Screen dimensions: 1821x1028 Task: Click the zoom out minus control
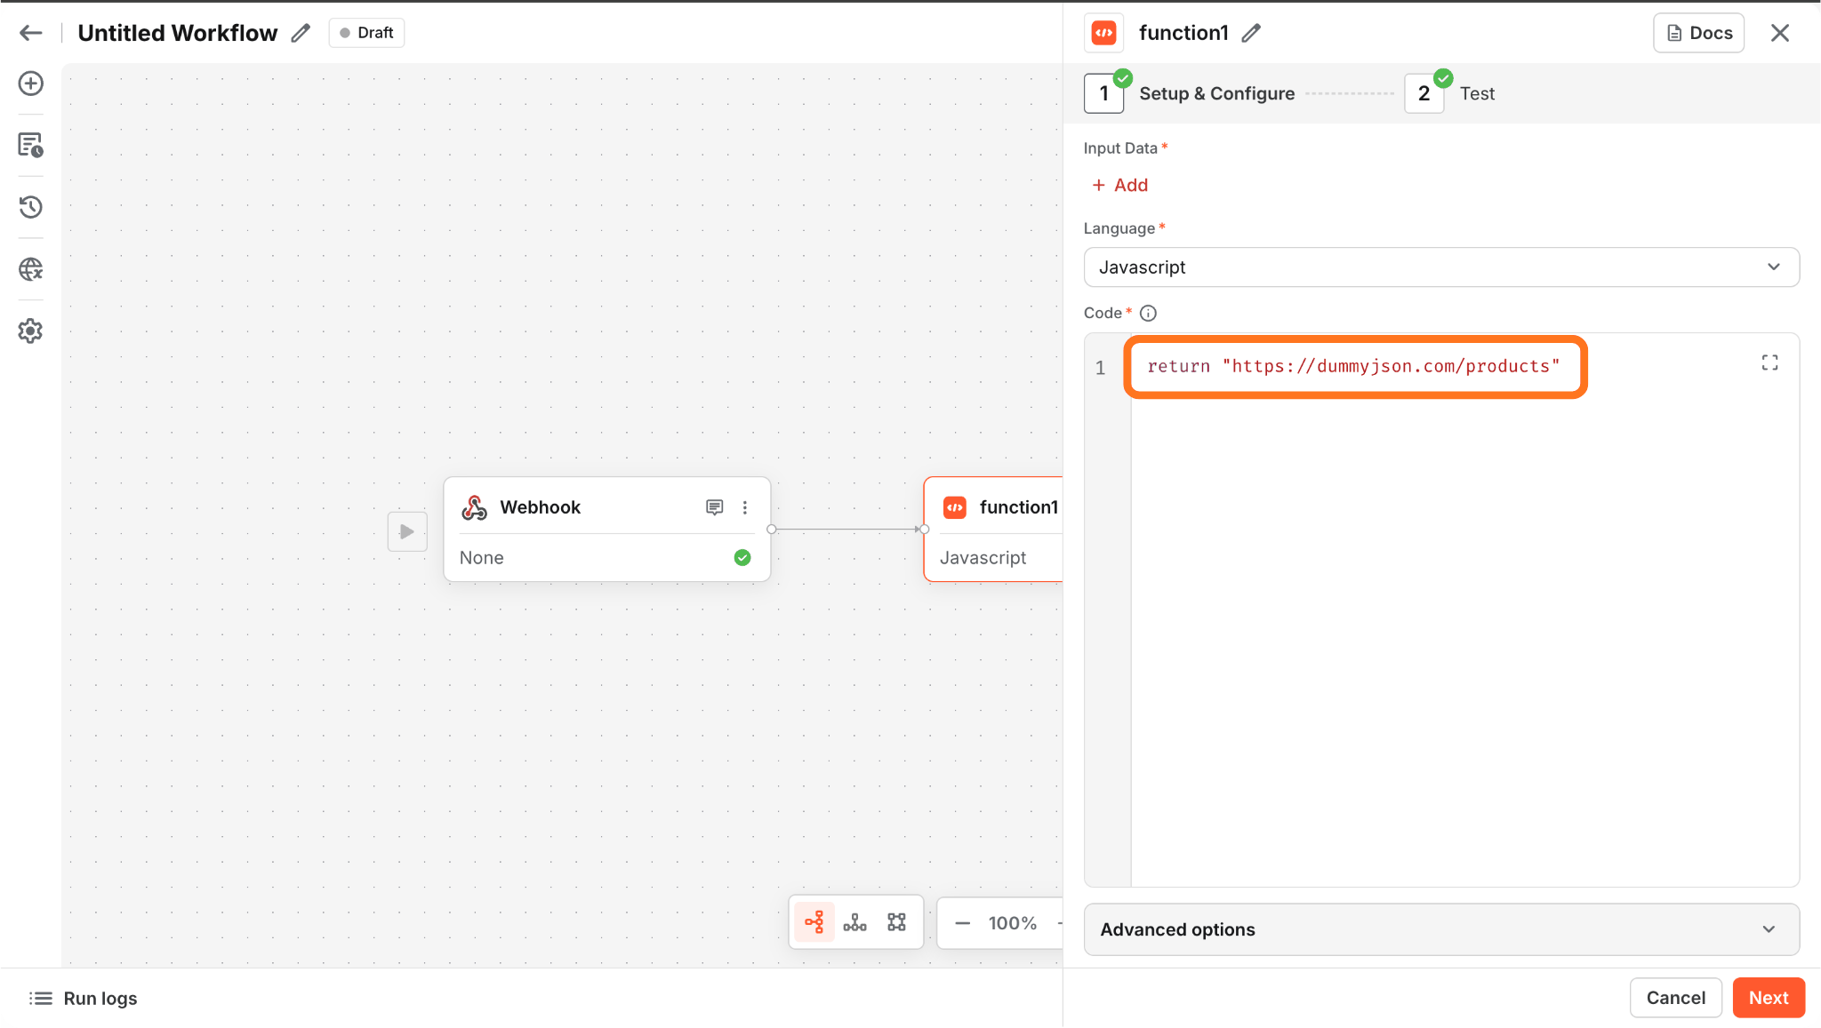click(x=962, y=923)
